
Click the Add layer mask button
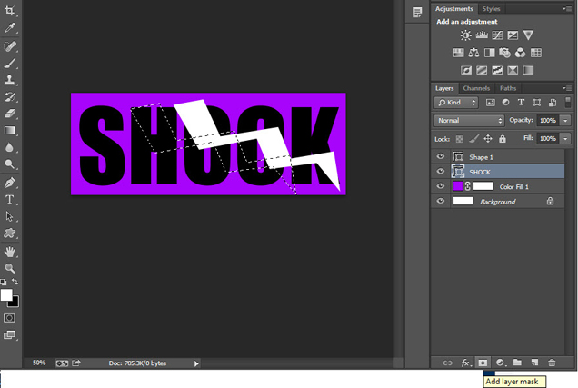[x=483, y=363]
